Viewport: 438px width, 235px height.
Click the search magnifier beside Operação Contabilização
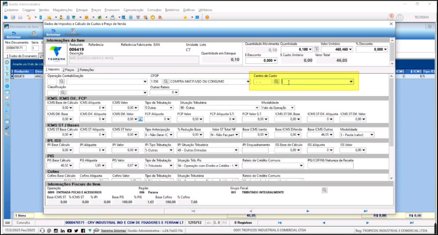[x=61, y=82]
